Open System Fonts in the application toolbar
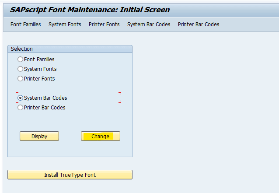Screen dimensions: 279x193 click(65, 25)
